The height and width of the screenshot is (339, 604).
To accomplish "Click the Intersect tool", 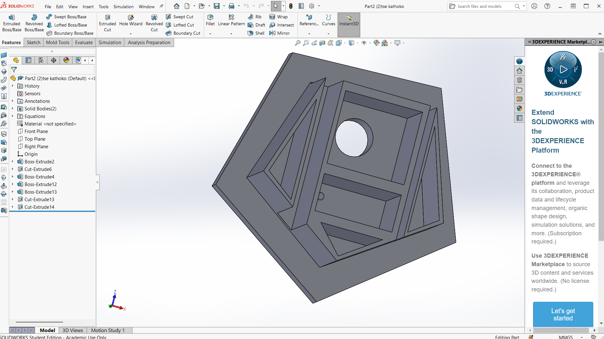I will 282,25.
